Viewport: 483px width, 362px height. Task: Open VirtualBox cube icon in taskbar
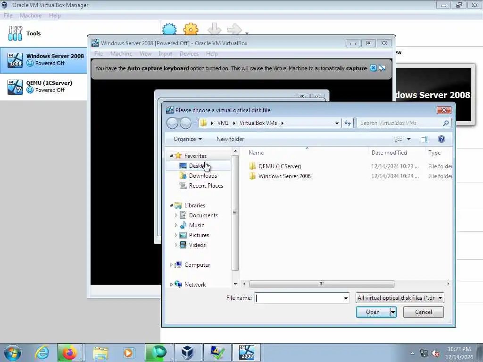pyautogui.click(x=187, y=353)
